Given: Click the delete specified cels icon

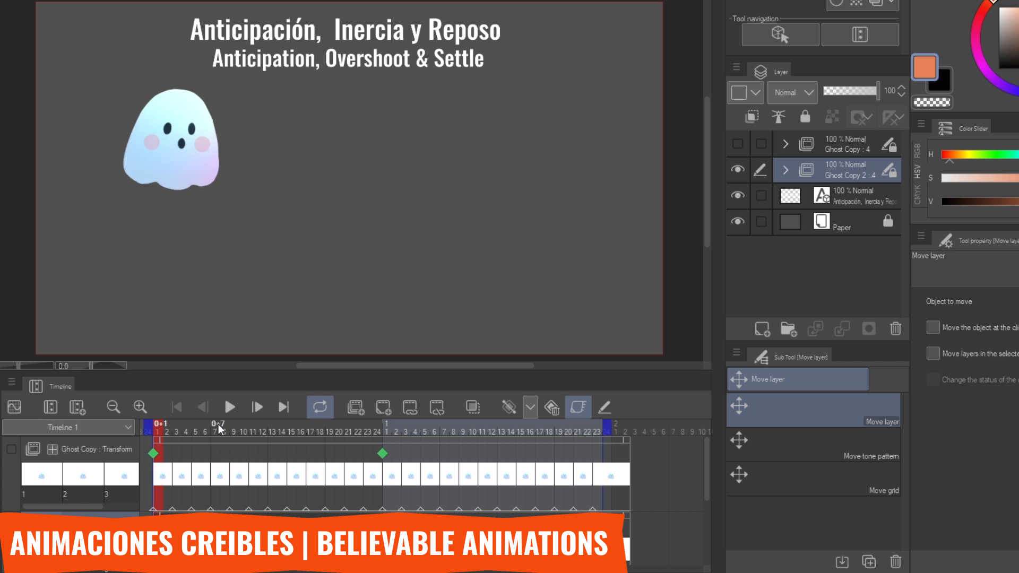Looking at the screenshot, I should (x=437, y=407).
